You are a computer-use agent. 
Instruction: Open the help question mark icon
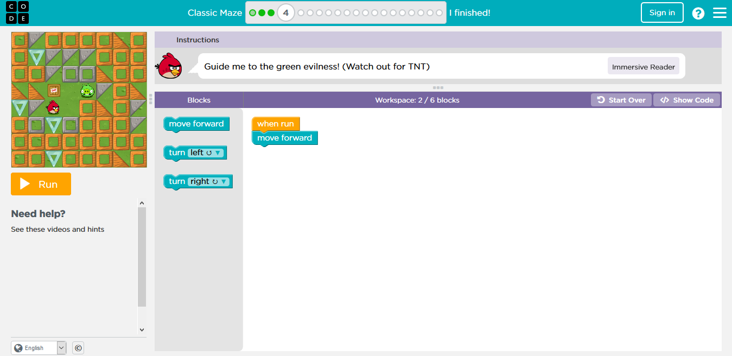point(698,13)
